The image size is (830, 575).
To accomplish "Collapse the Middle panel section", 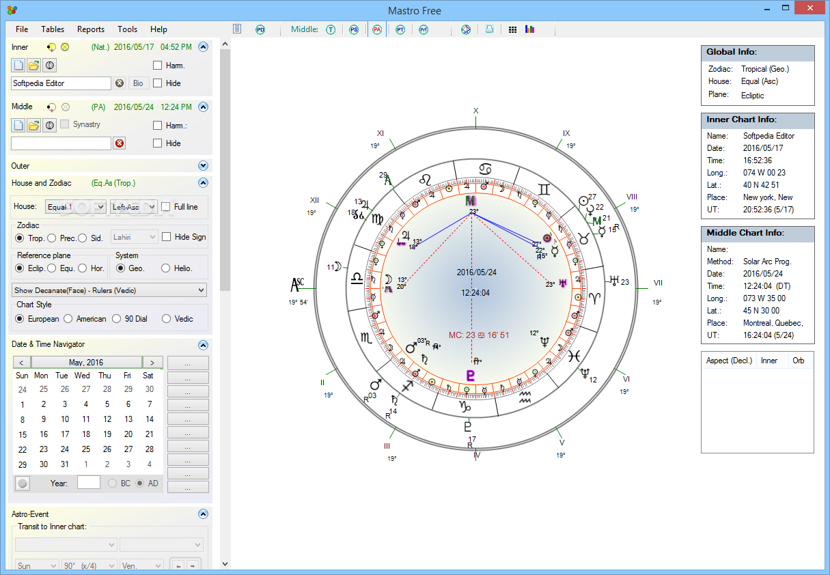I will [203, 107].
